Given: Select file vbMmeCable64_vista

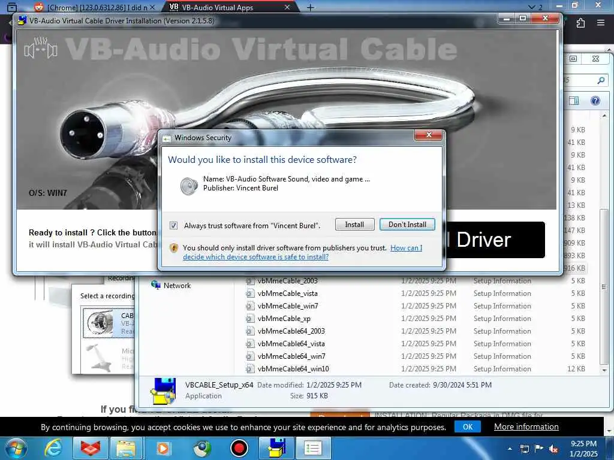Looking at the screenshot, I should [291, 343].
